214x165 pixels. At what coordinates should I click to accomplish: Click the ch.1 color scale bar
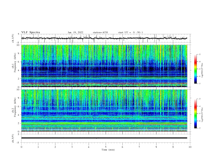point(195,69)
